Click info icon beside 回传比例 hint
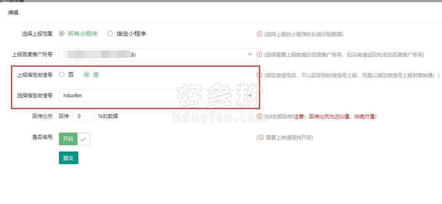 coord(259,116)
